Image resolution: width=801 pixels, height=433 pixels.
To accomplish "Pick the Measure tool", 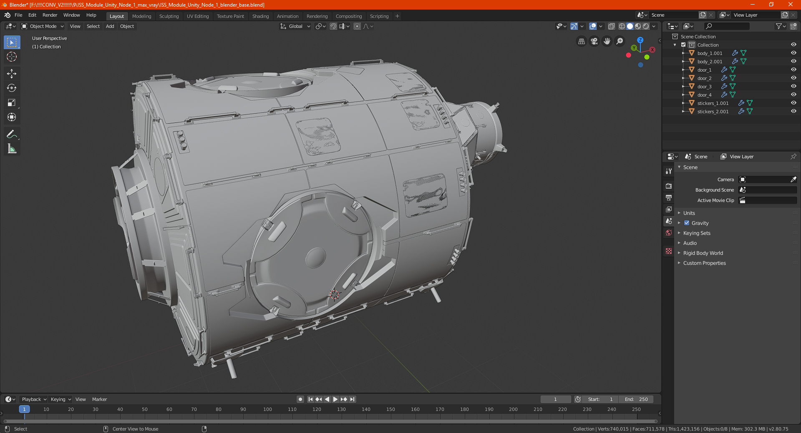I will (x=12, y=149).
